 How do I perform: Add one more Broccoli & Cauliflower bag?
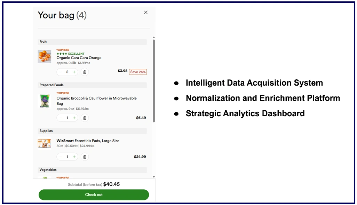coord(74,118)
